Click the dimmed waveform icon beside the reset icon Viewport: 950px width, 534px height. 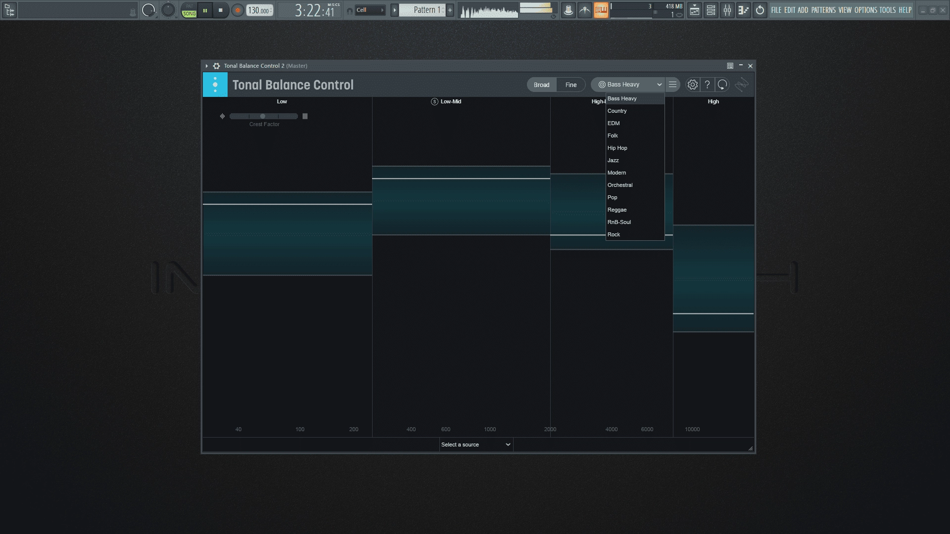(741, 85)
